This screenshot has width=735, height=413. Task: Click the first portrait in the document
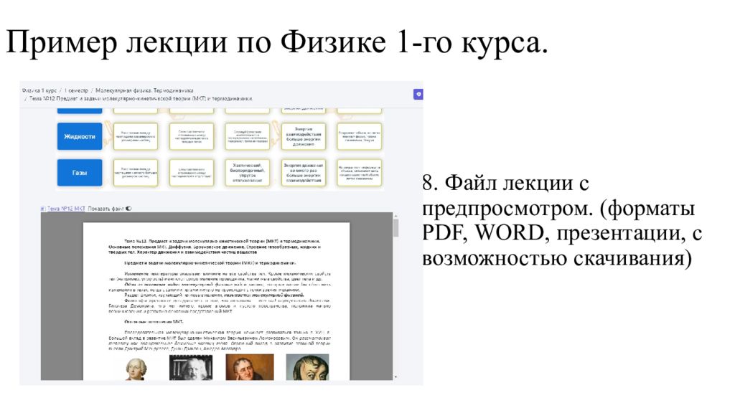[x=133, y=366]
